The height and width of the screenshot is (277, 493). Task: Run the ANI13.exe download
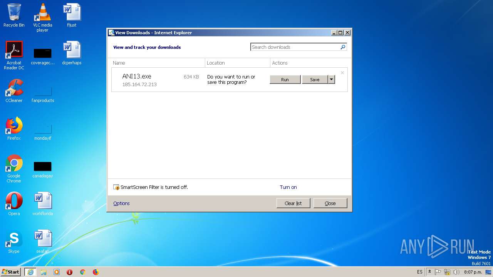coord(285,79)
